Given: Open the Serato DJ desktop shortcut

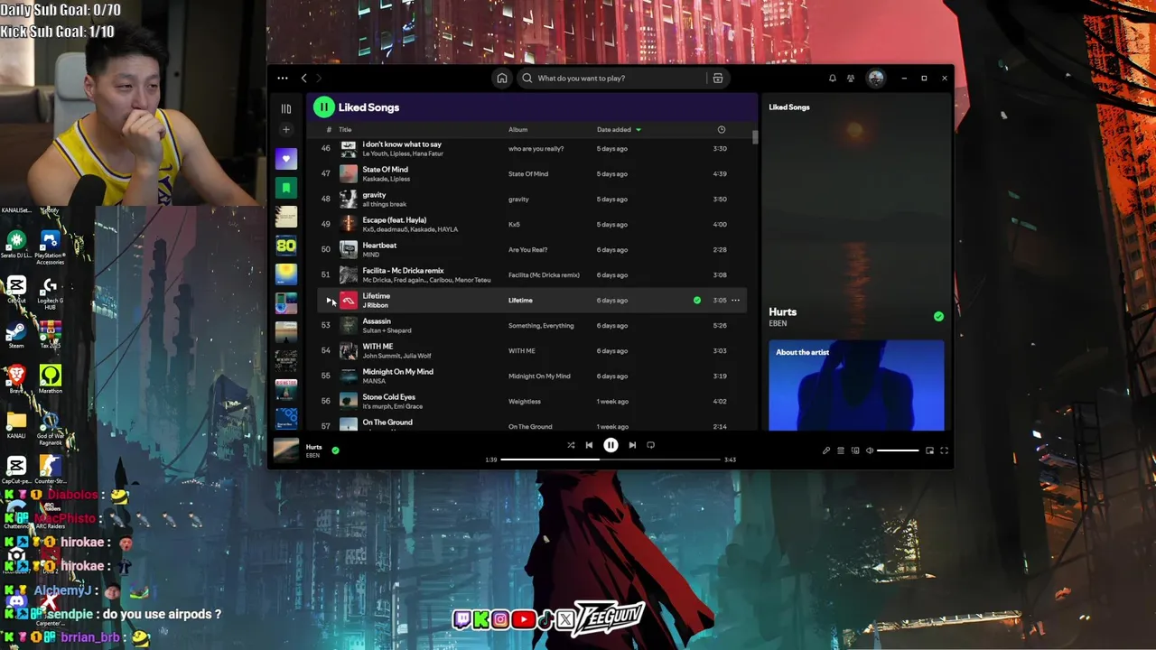Looking at the screenshot, I should point(16,245).
